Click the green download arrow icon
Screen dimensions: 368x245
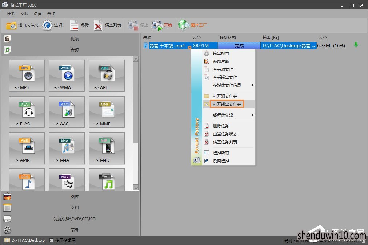click(x=356, y=45)
